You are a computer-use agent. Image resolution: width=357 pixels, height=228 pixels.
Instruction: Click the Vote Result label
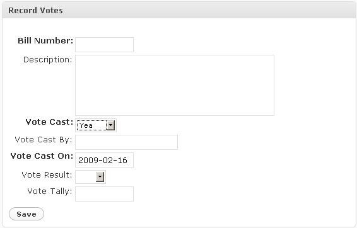click(x=47, y=175)
